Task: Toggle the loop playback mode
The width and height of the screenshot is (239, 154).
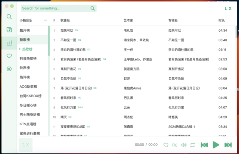Action: click(192, 145)
